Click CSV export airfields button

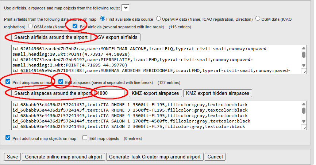point(117,37)
